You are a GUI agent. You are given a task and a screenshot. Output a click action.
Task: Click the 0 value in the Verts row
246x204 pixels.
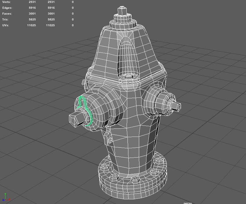point(73,2)
